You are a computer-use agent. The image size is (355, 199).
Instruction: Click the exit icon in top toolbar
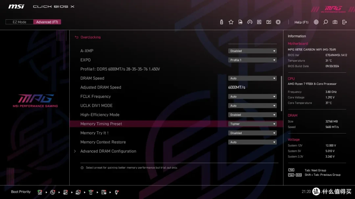[344, 22]
